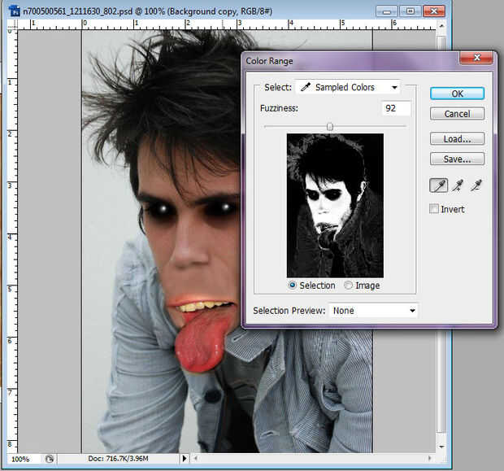Open status bar info arrow menu
Viewport: 504px width, 471px height.
tap(185, 458)
